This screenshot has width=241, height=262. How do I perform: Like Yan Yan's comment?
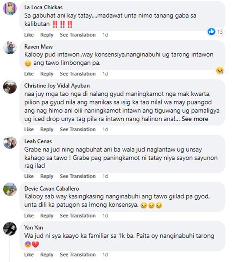coord(29,255)
